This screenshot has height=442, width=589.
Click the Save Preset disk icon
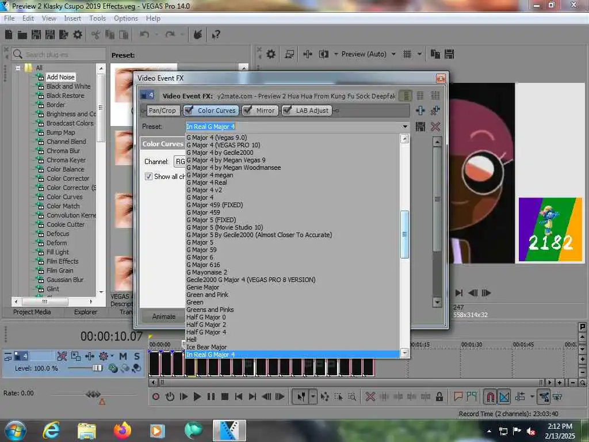point(420,127)
